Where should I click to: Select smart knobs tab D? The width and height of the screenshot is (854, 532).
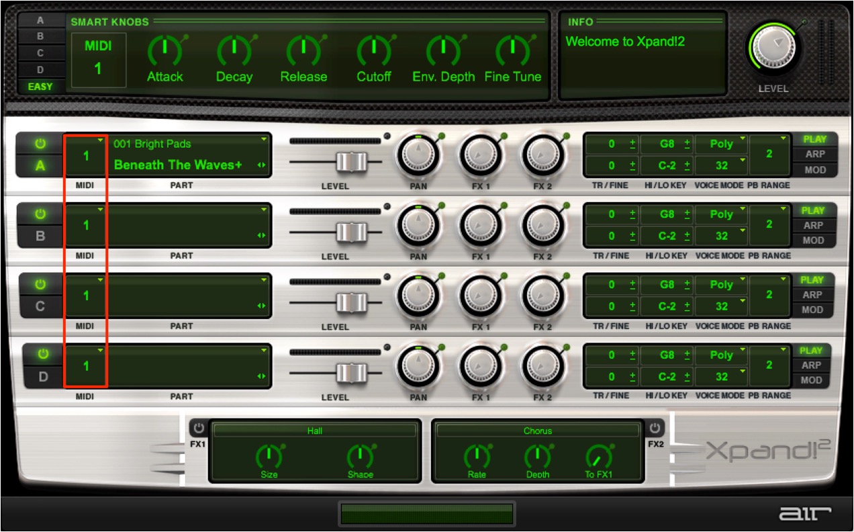pos(40,70)
